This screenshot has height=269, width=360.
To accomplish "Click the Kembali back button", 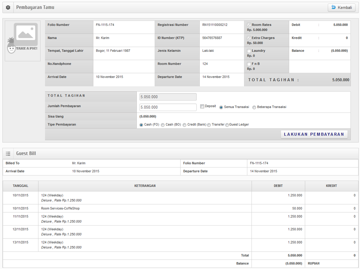I will point(341,8).
